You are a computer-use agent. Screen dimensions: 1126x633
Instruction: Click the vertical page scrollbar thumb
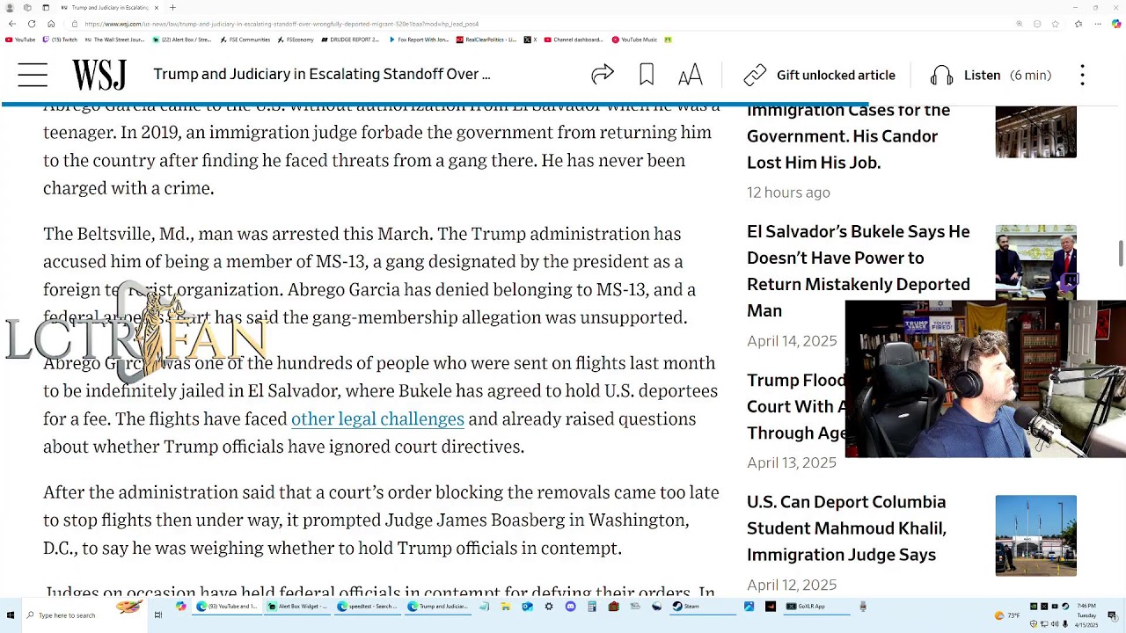coord(1120,252)
